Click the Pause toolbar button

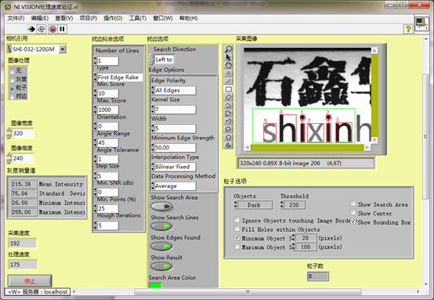pyautogui.click(x=62, y=29)
